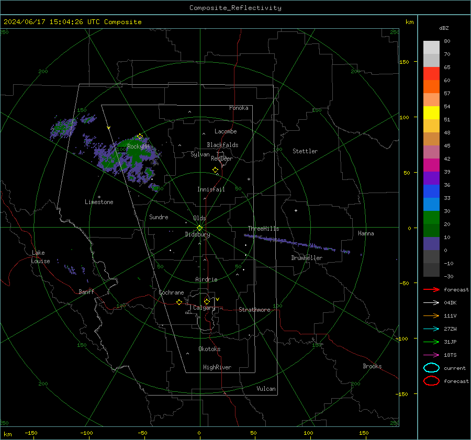Viewport: 471px width, 440px height.
Task: Click the yellow diamond at radar center near Olds
Action: (x=199, y=228)
